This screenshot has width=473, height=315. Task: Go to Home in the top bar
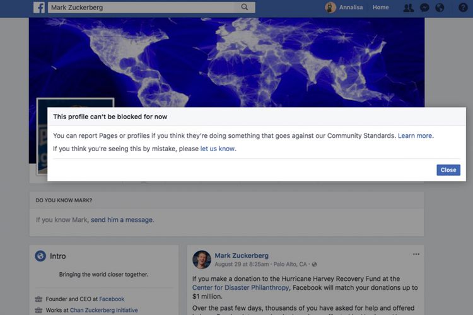coord(380,7)
